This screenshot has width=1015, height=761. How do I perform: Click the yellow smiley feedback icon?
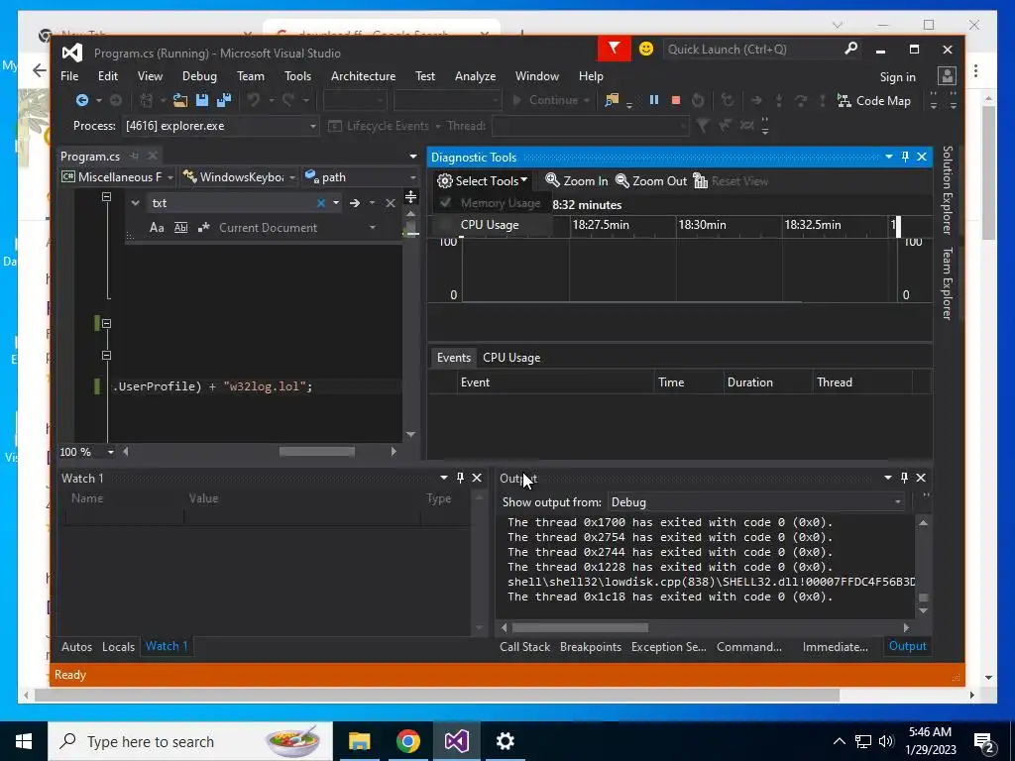click(x=645, y=49)
